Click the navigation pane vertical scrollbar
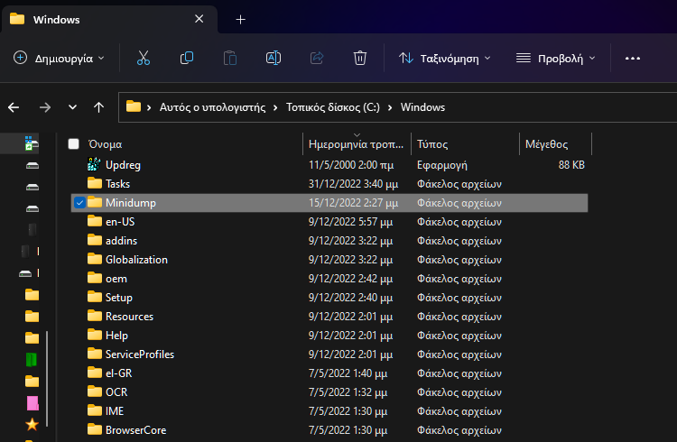The width and height of the screenshot is (677, 442). tap(47, 379)
